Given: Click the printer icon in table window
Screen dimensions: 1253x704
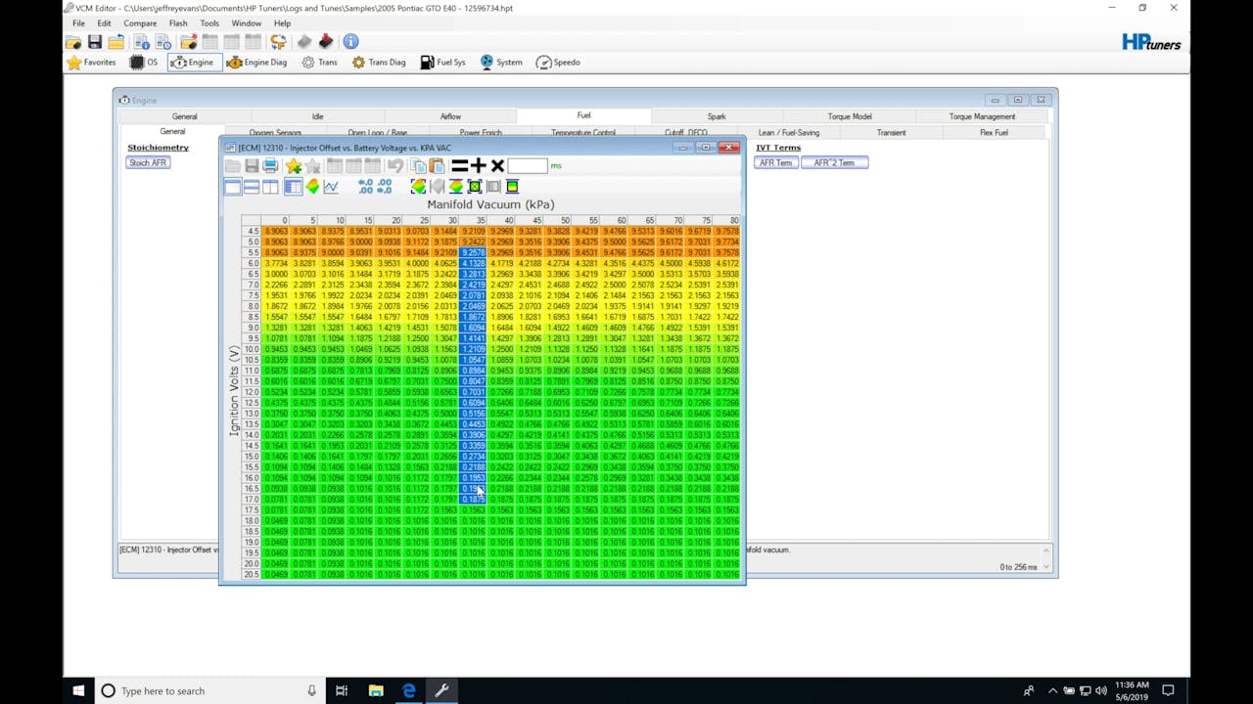Looking at the screenshot, I should pyautogui.click(x=271, y=166).
